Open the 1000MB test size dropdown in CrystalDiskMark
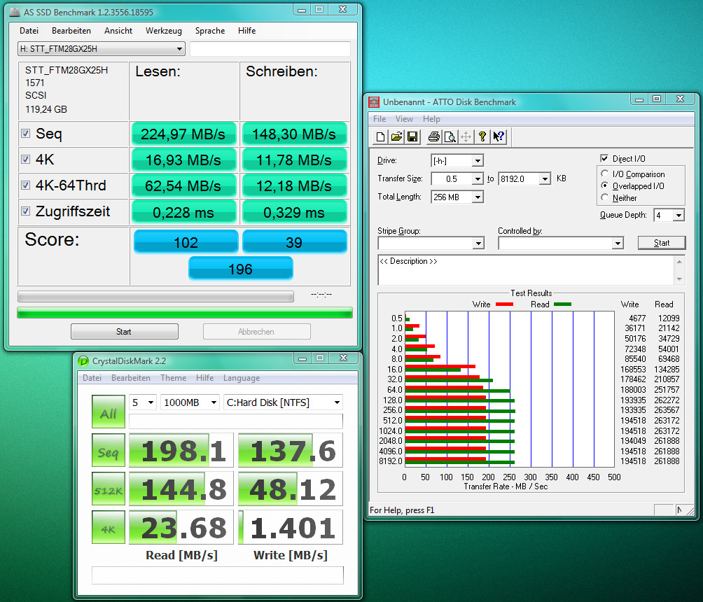The image size is (703, 602). [x=190, y=402]
